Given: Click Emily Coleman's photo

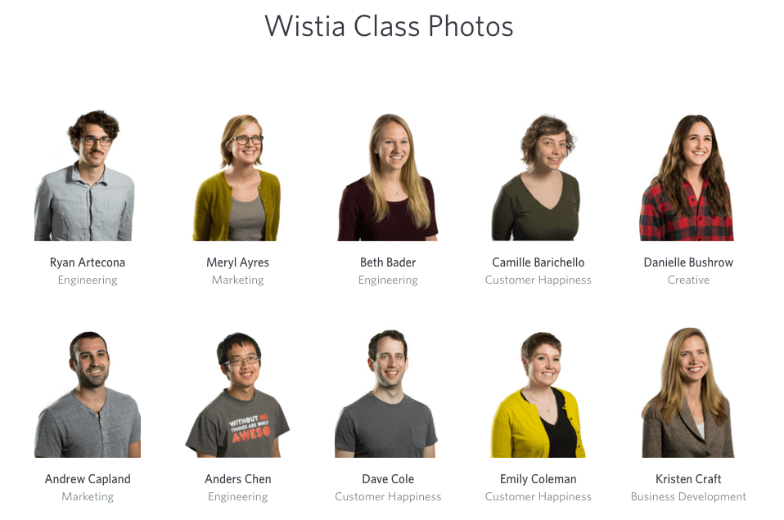Looking at the screenshot, I should click(x=538, y=395).
